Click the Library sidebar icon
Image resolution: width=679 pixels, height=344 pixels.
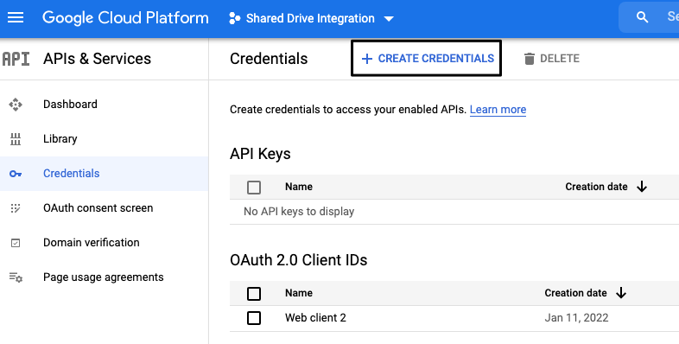(x=16, y=139)
